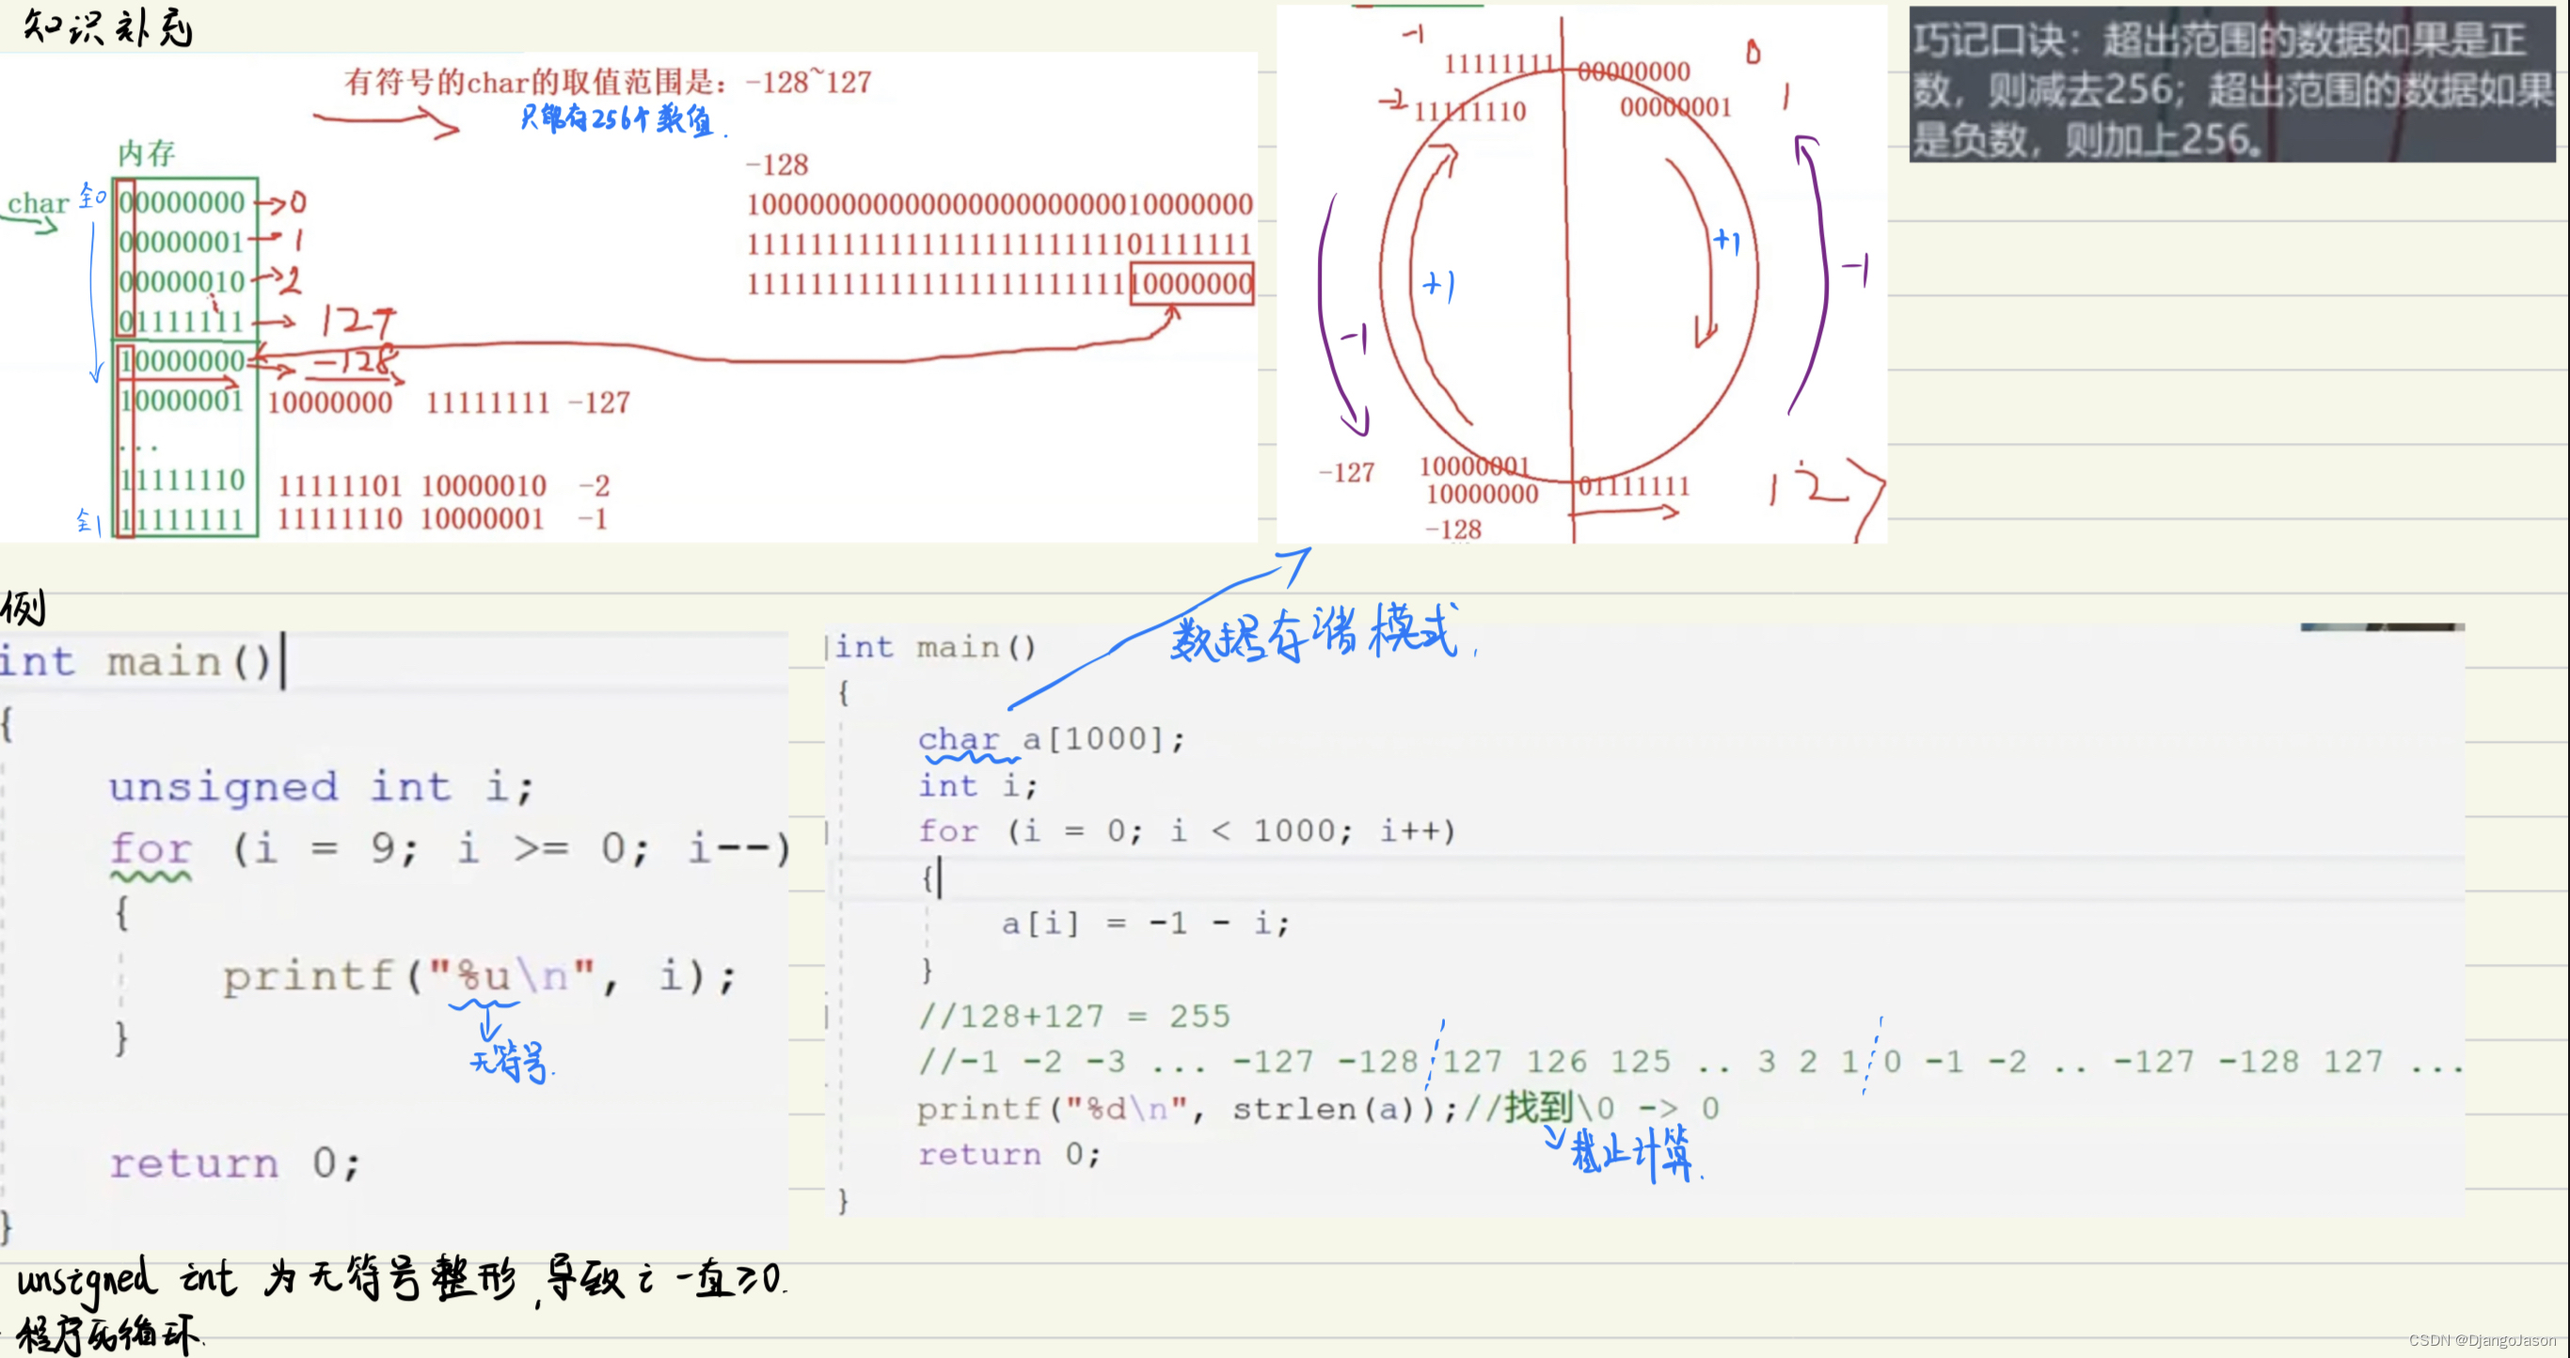Click the code line "for (i = 9; i >= 0; i--)"
Image resolution: width=2570 pixels, height=1358 pixels.
(x=450, y=848)
